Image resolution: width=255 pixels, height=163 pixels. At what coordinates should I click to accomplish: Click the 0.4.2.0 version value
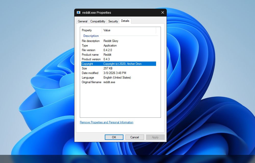pyautogui.click(x=108, y=50)
